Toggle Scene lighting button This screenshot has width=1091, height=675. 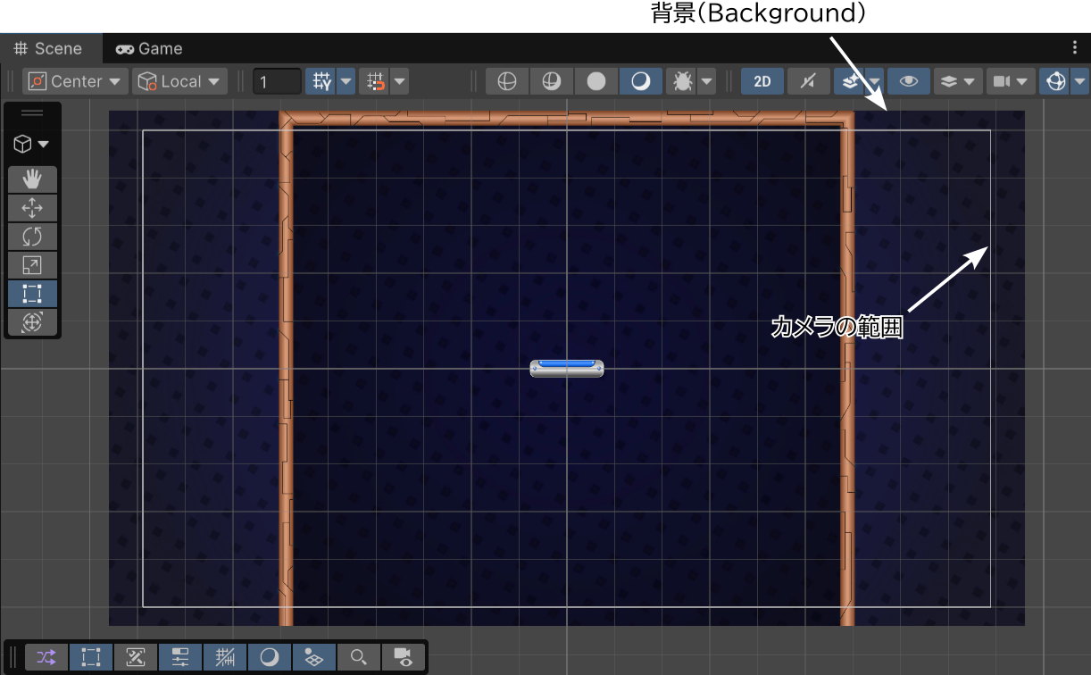click(x=809, y=81)
